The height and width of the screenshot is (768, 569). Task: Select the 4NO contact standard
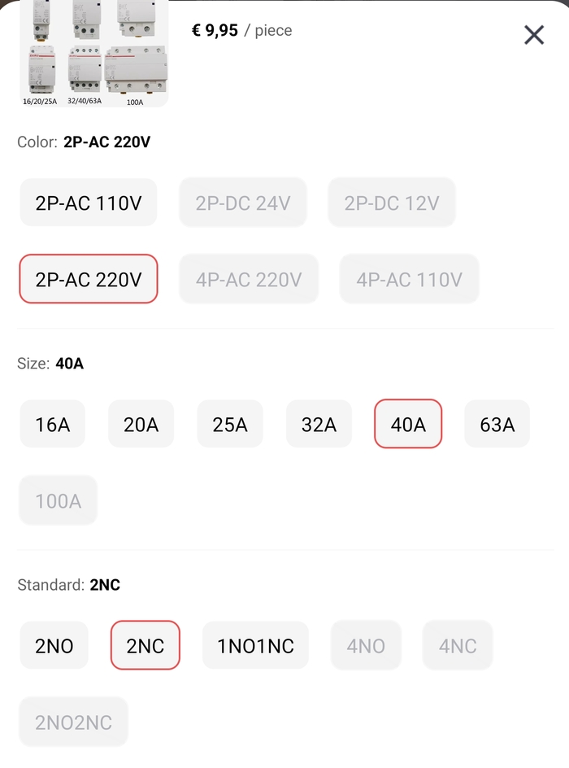(366, 646)
